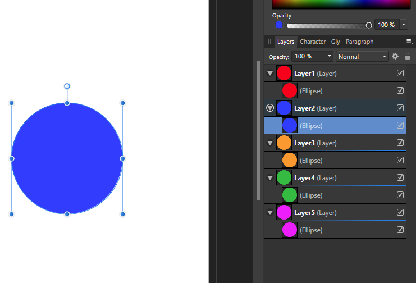Click the color spectrum bar
Image resolution: width=416 pixels, height=283 pixels.
pyautogui.click(x=341, y=4)
